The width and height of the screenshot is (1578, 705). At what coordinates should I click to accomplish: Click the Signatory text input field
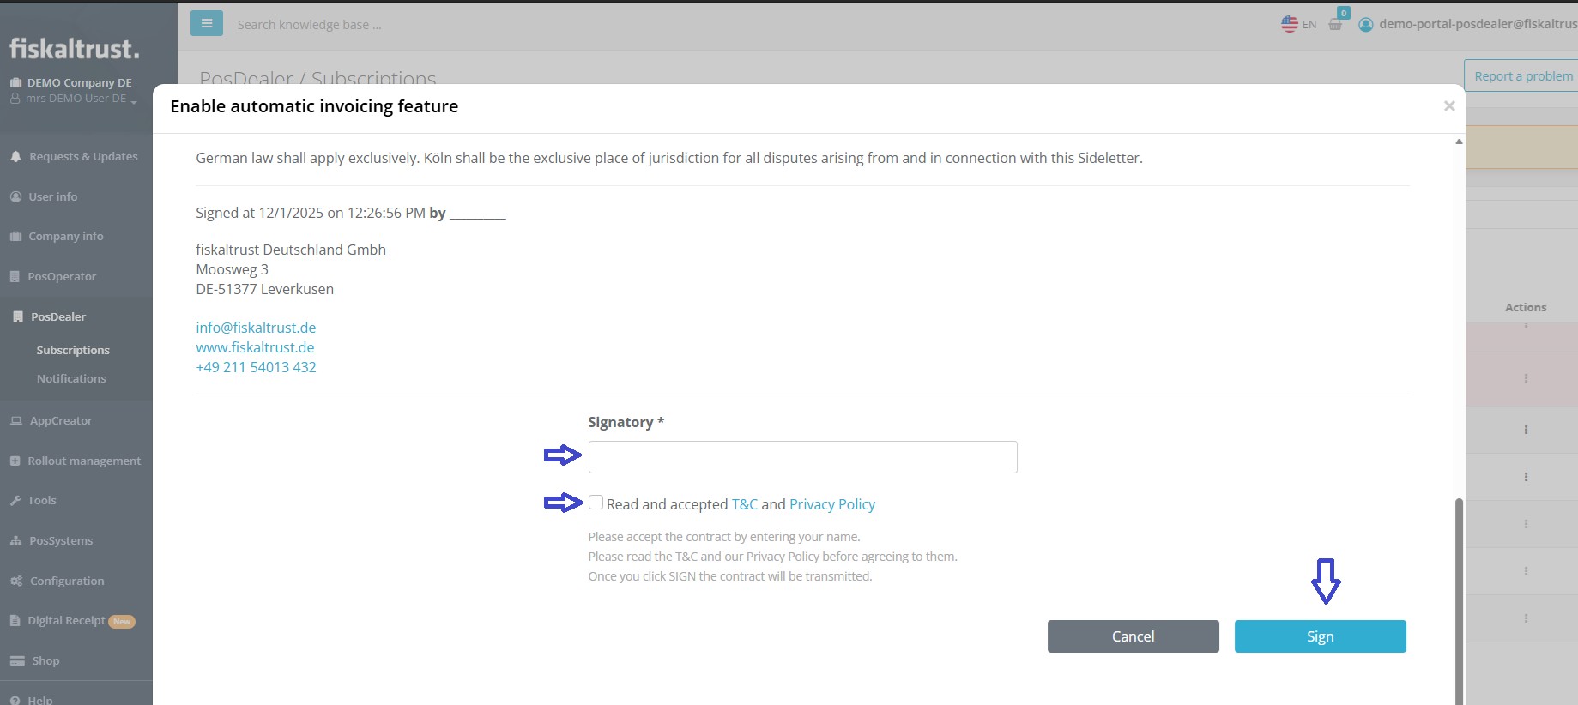pyautogui.click(x=802, y=457)
